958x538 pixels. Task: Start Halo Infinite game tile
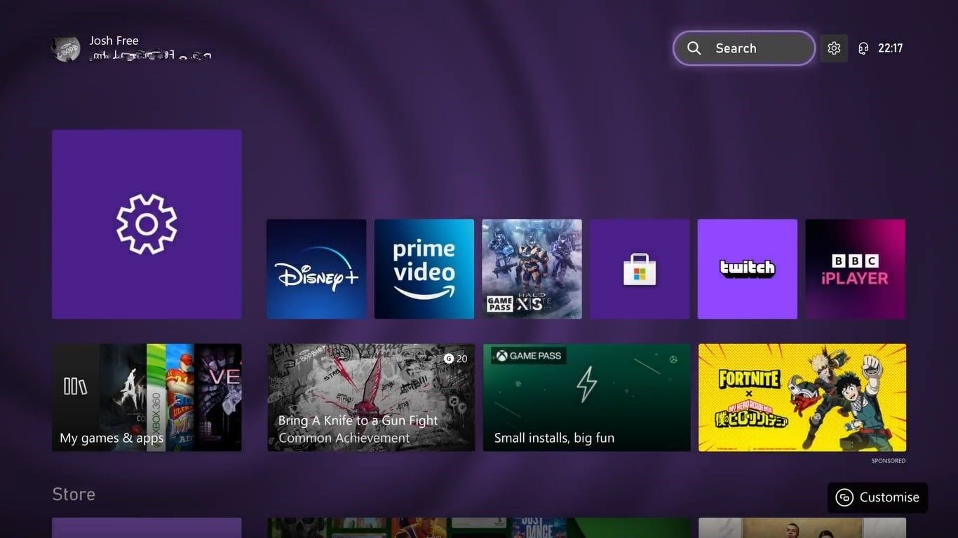[532, 269]
